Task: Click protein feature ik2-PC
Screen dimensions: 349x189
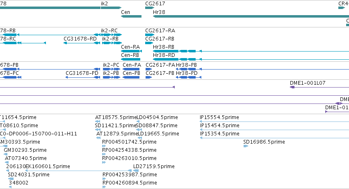Action: pyautogui.click(x=111, y=65)
